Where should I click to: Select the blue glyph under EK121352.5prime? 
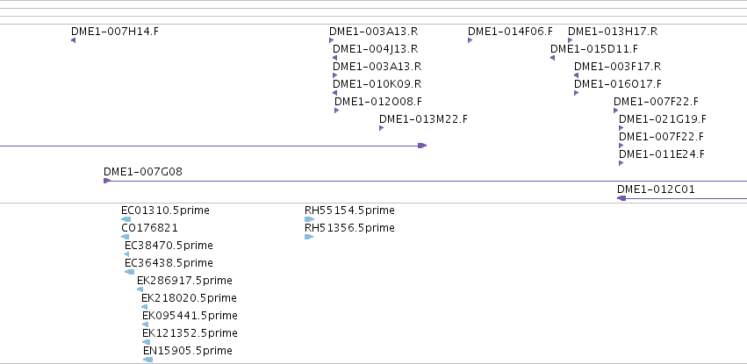click(x=147, y=343)
